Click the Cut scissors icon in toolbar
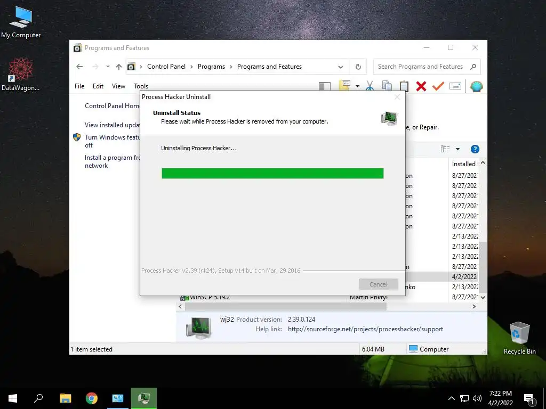 point(370,86)
